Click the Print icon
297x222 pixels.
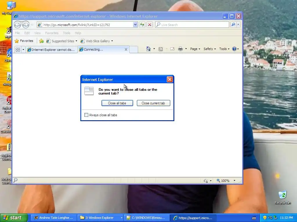(180, 49)
